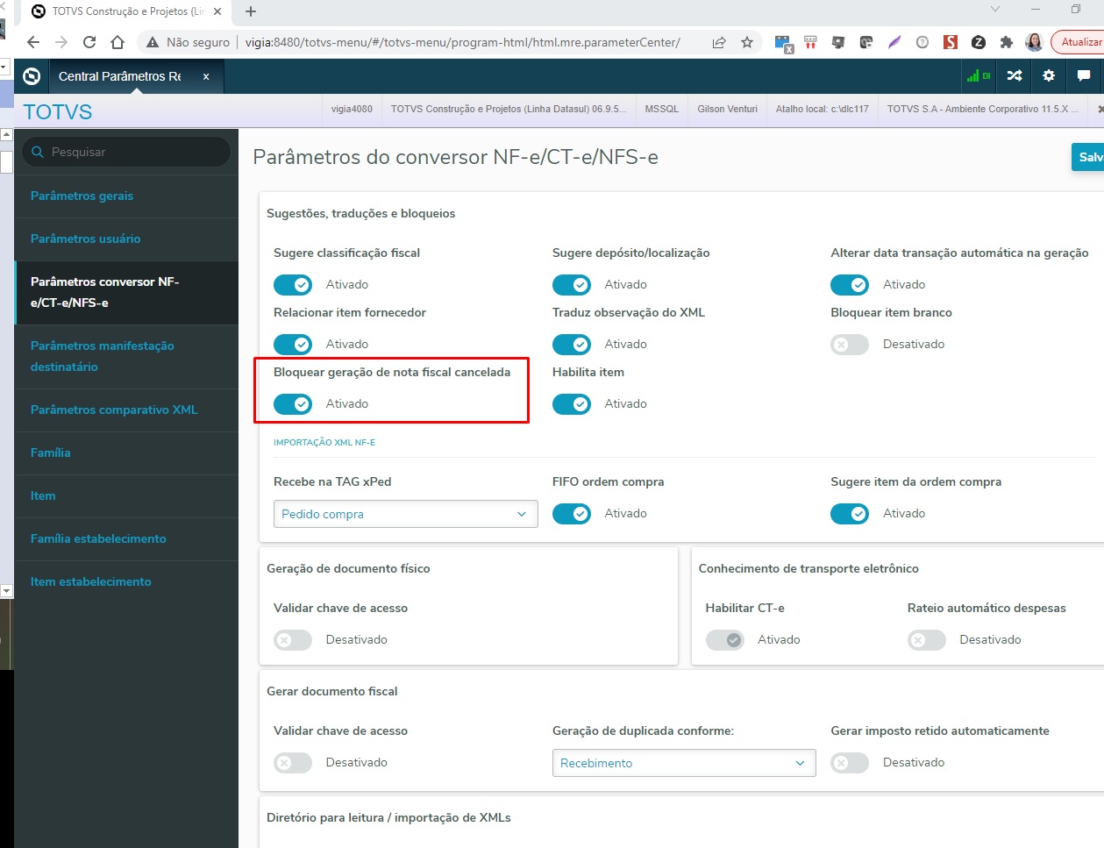Switch to TOTVS Construção e Projetos browser tab
The image size is (1104, 848).
(x=126, y=11)
